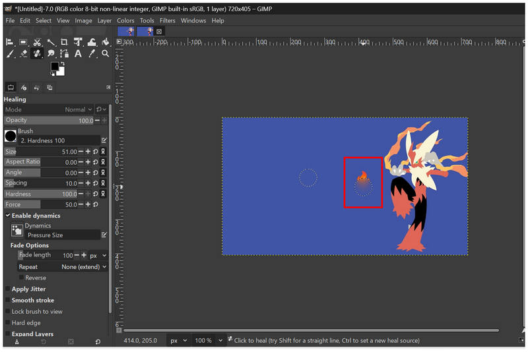
Task: Enable the Reverse checkbox
Action: [21, 278]
